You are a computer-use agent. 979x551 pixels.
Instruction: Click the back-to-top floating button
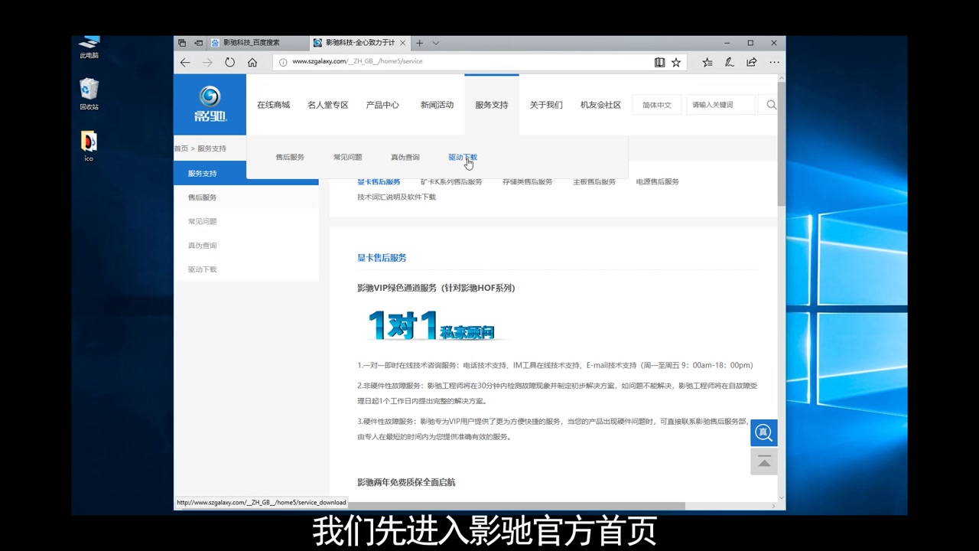point(763,461)
